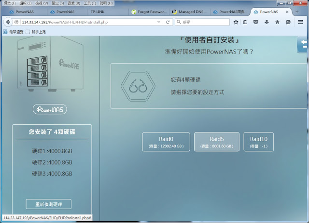309x223 pixels.
Task: Open the 工具 (T) menu
Action: 90,3
